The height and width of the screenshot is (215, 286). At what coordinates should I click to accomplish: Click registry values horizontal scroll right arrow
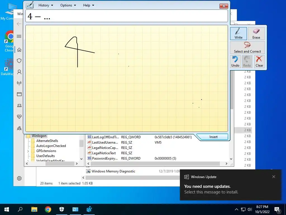tap(226, 163)
